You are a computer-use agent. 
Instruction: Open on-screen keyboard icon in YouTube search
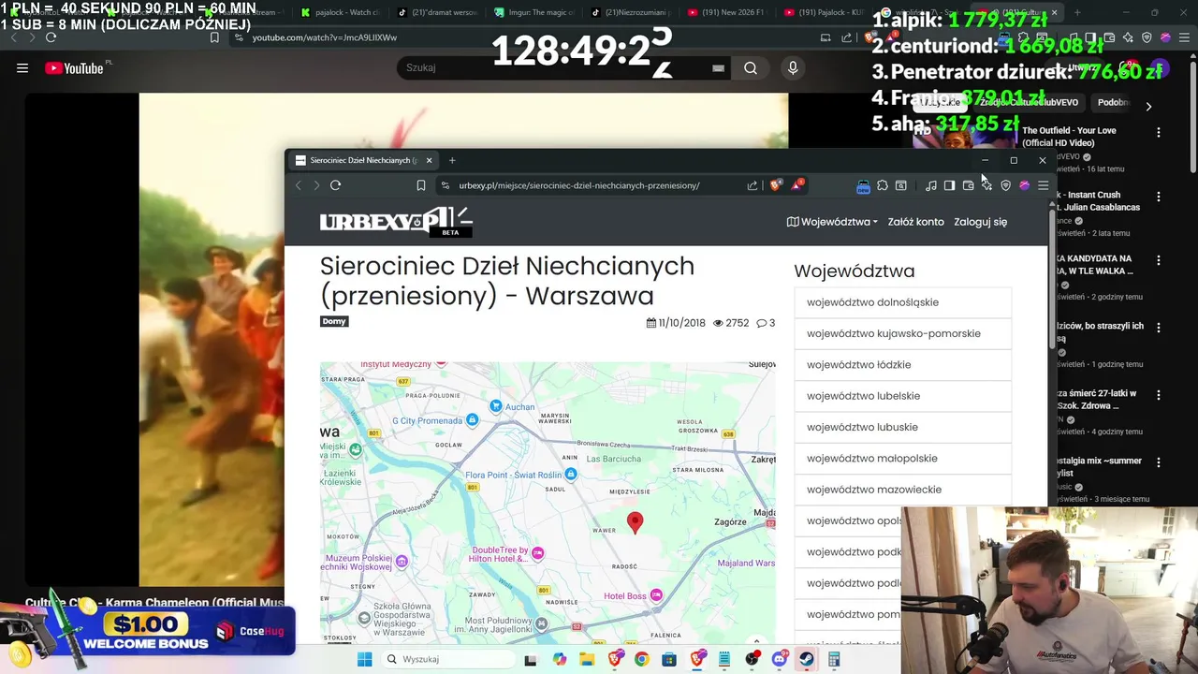point(719,67)
